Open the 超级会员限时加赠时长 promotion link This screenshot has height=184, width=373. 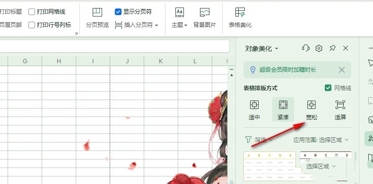coord(288,70)
